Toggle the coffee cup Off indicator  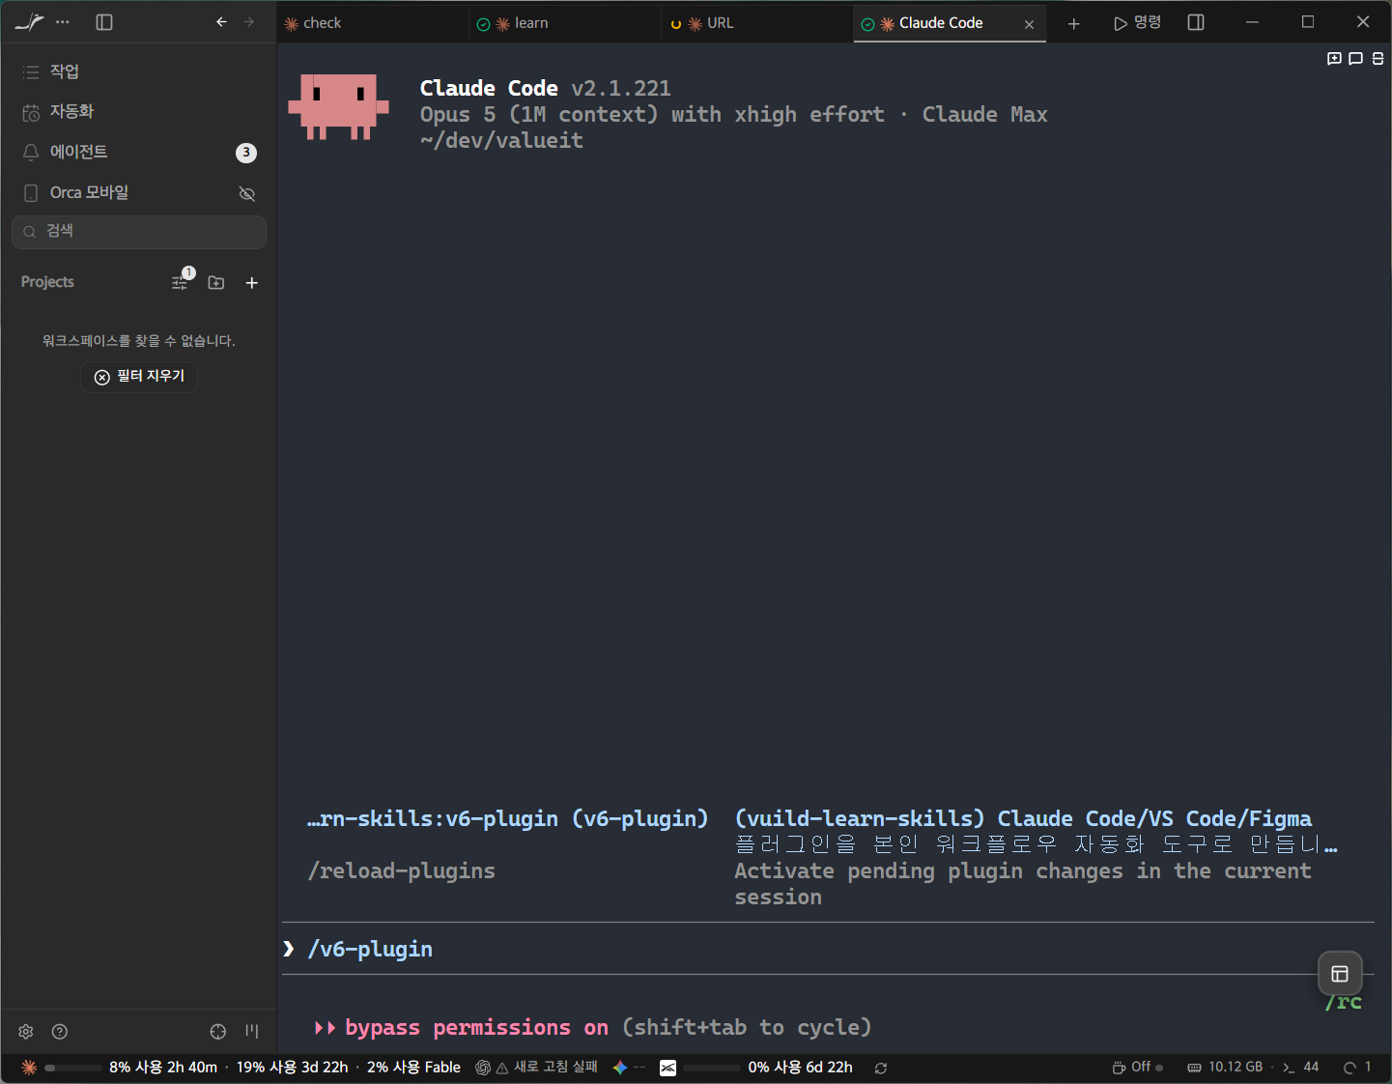[1138, 1068]
